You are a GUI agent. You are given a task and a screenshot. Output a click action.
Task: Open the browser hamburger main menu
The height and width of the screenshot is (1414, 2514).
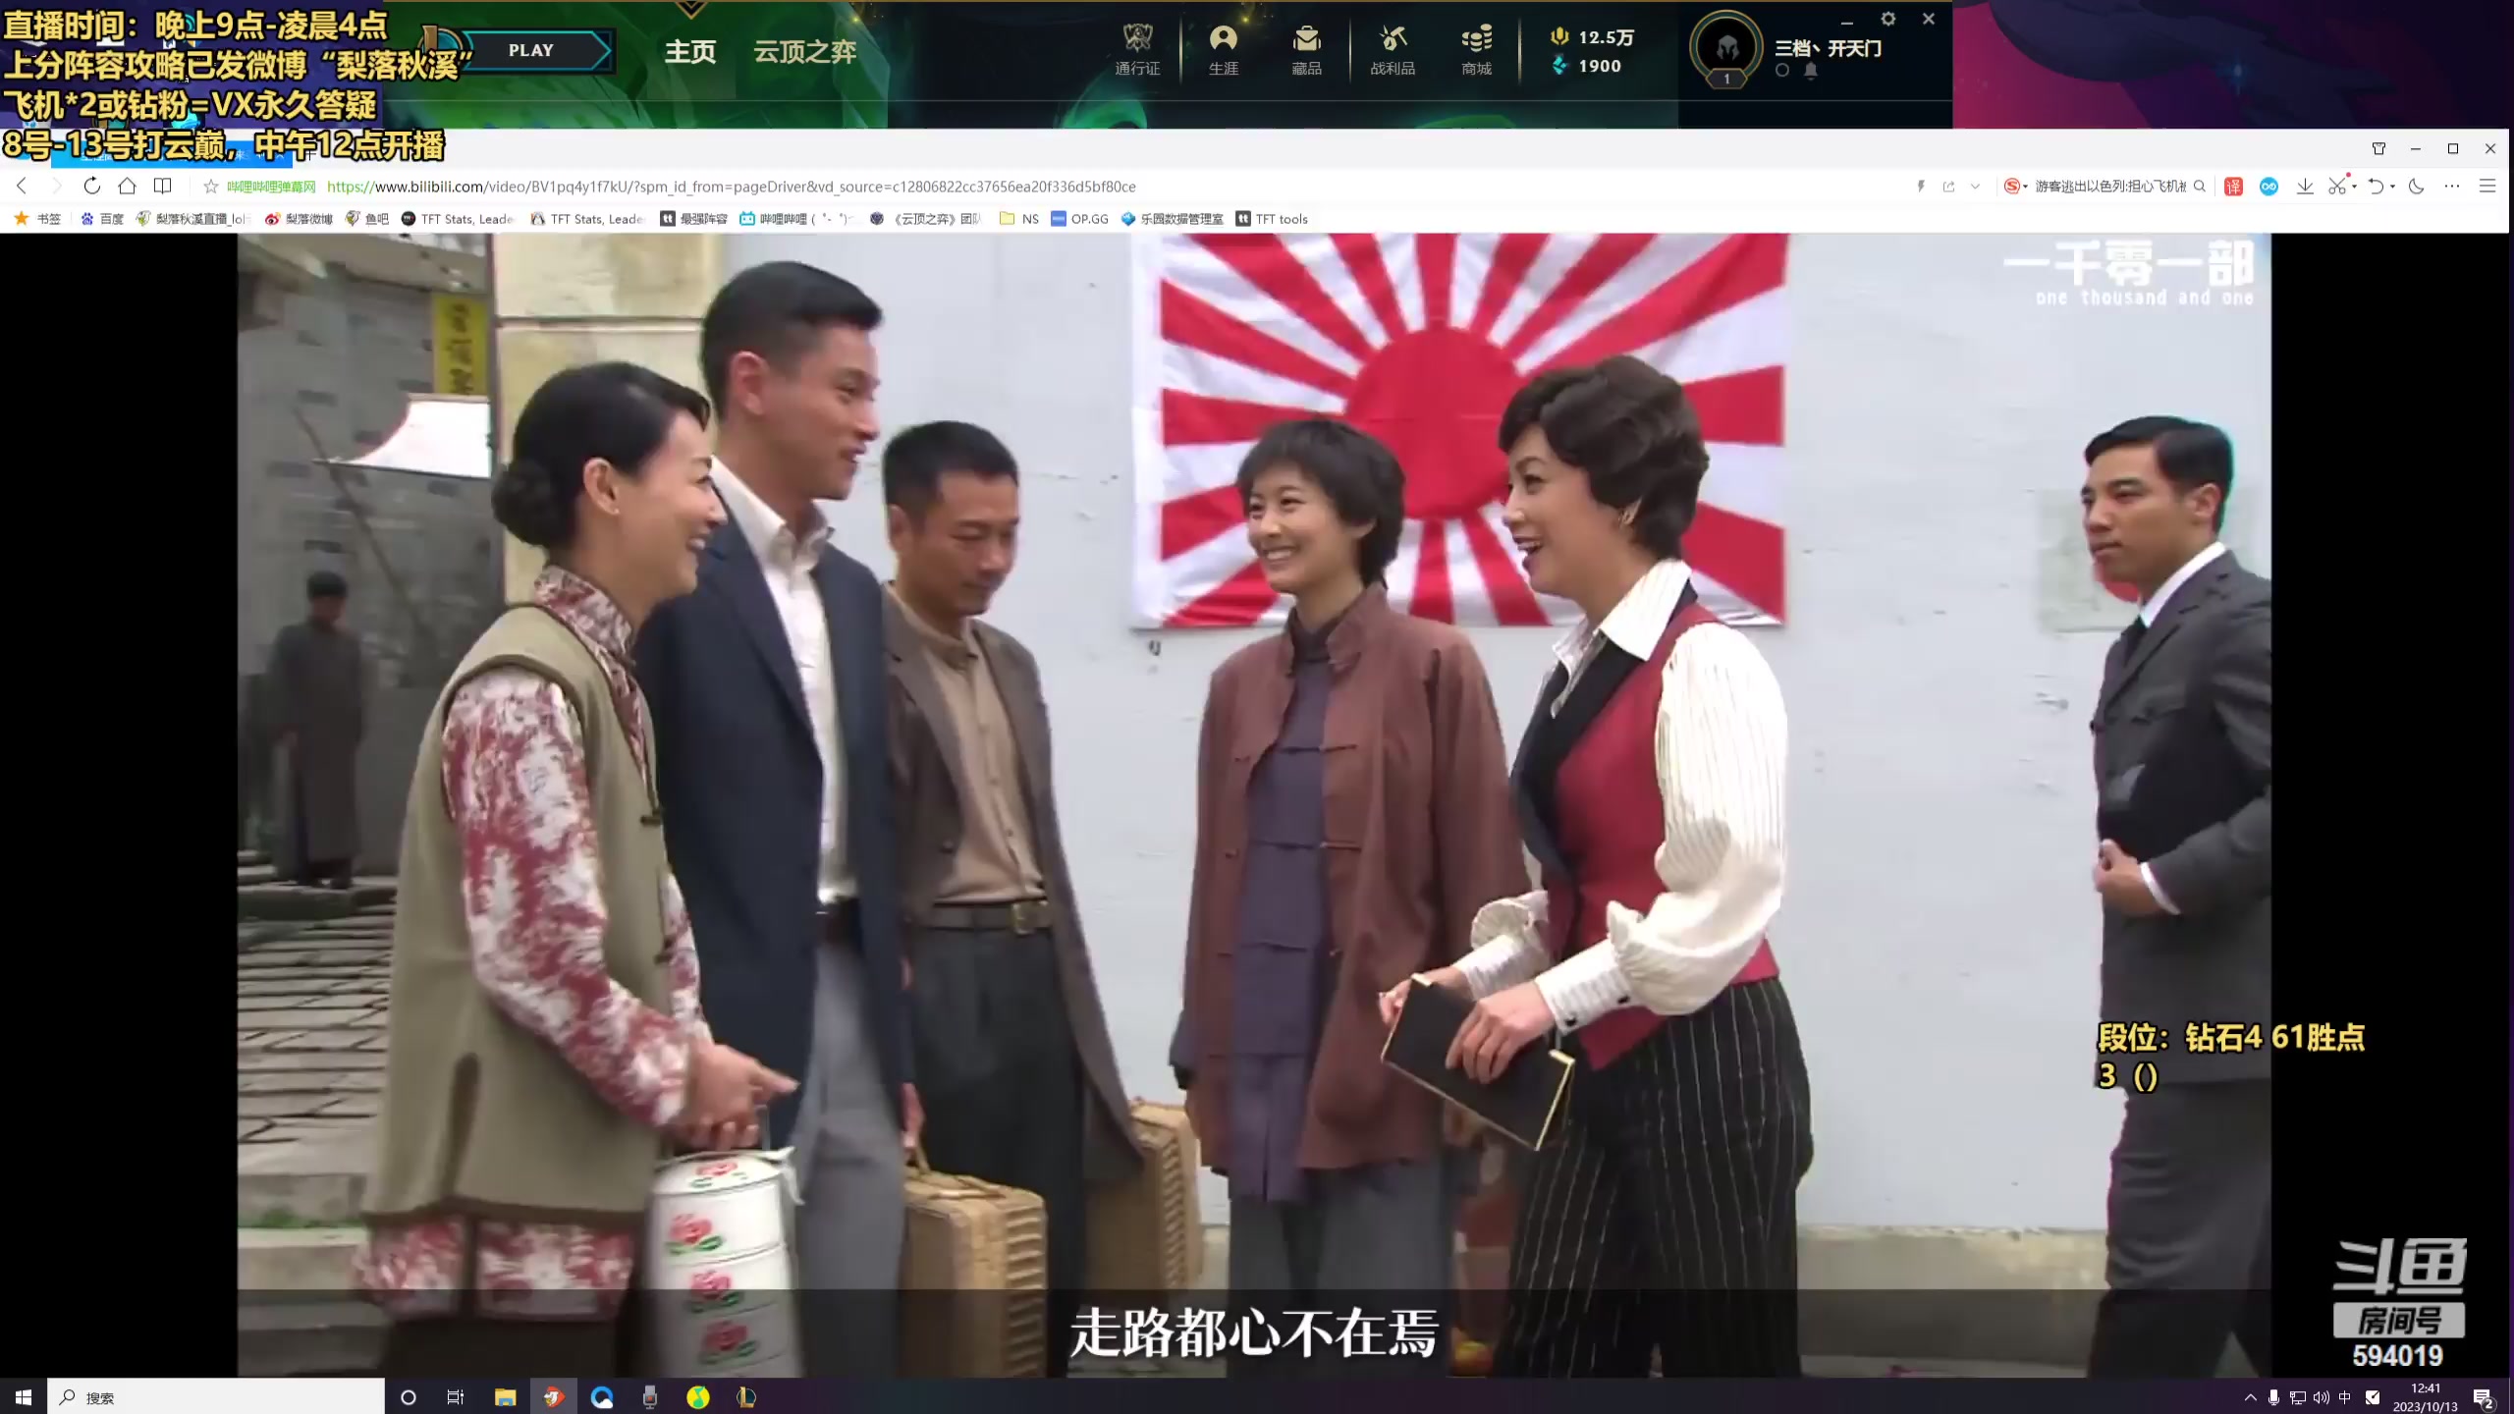tap(2487, 187)
